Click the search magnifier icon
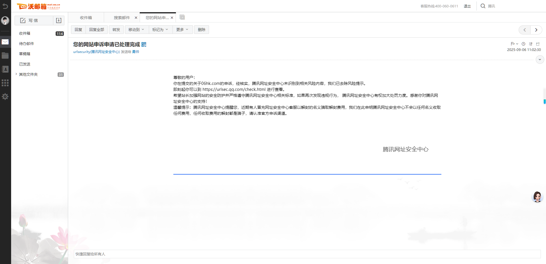 pos(483,6)
